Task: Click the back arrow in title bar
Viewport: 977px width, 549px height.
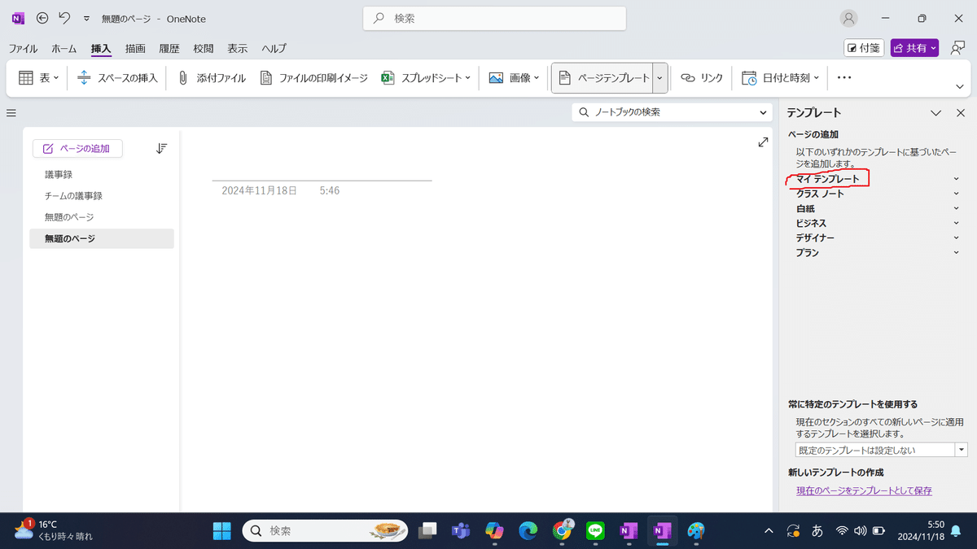Action: click(x=42, y=18)
